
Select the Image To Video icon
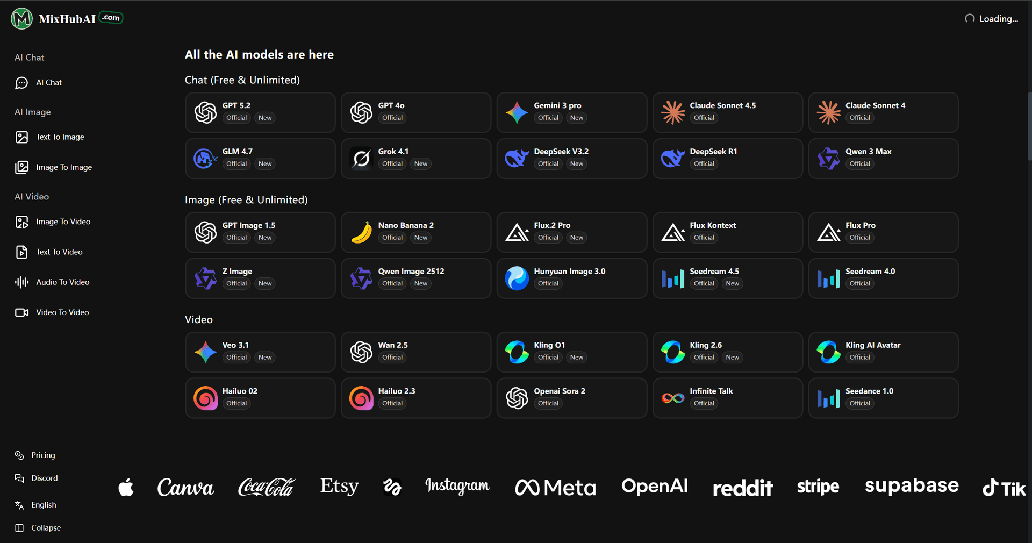21,222
